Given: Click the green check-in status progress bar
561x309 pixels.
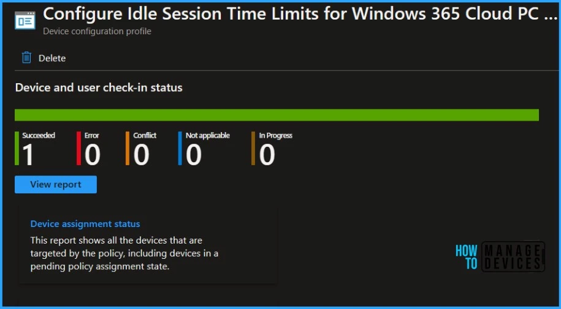Looking at the screenshot, I should (277, 115).
